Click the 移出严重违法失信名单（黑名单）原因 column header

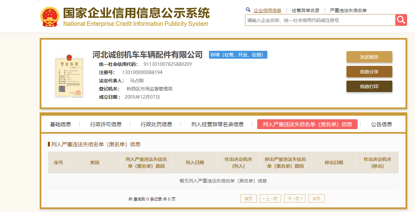click(x=285, y=163)
